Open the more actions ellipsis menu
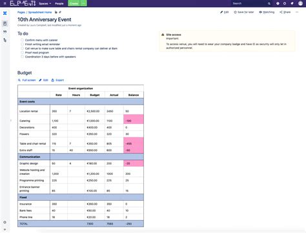 [x=297, y=12]
